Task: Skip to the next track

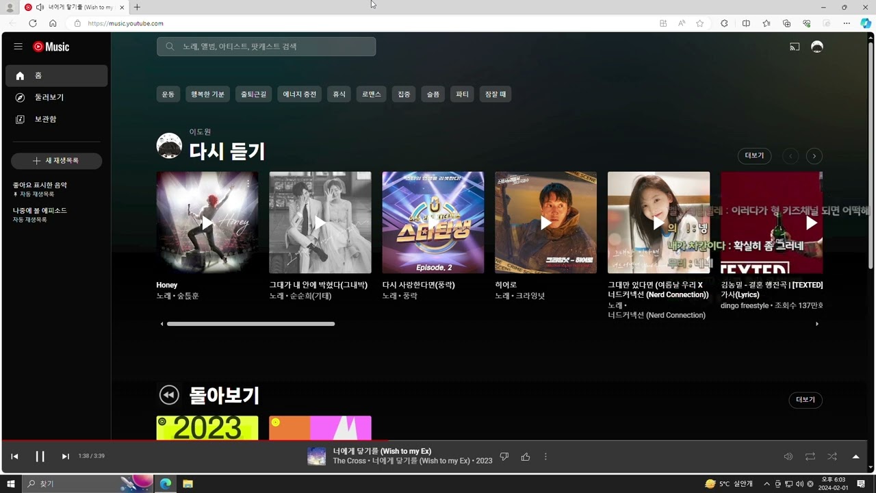Action: pos(66,457)
